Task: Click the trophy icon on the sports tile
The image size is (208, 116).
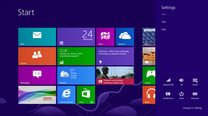Action: pyautogui.click(x=100, y=62)
